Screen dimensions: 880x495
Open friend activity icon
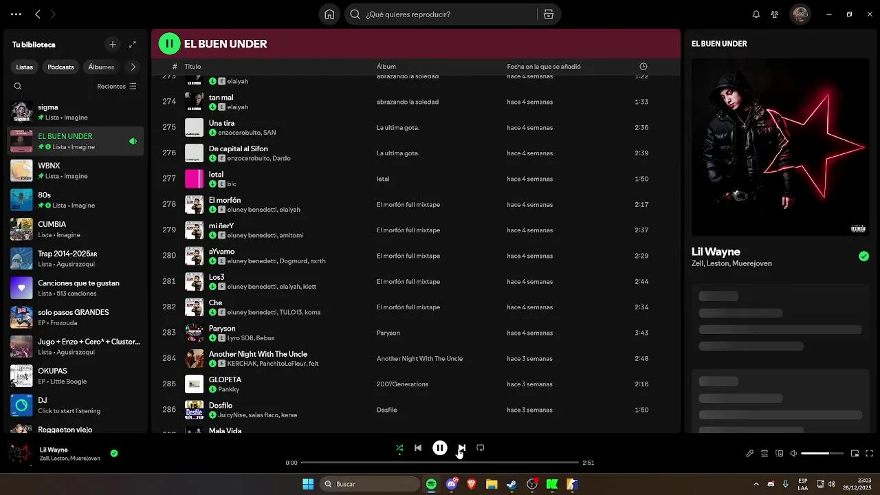pyautogui.click(x=775, y=14)
